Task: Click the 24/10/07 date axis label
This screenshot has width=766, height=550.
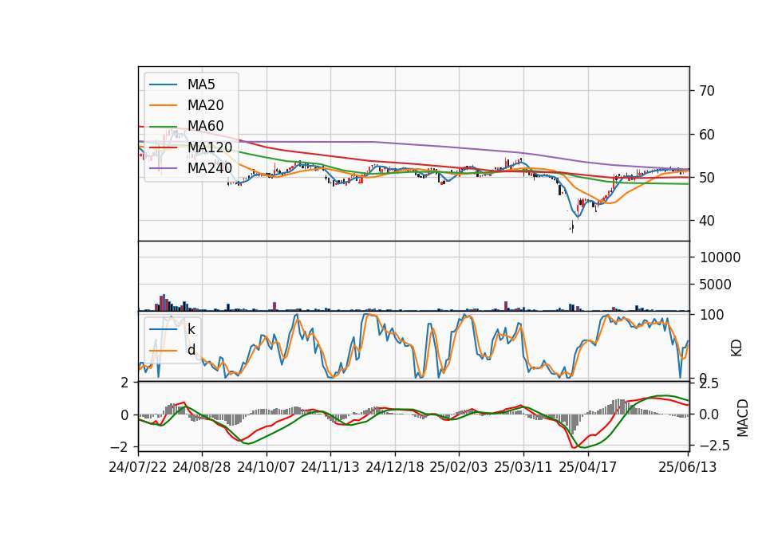Action: coord(267,467)
